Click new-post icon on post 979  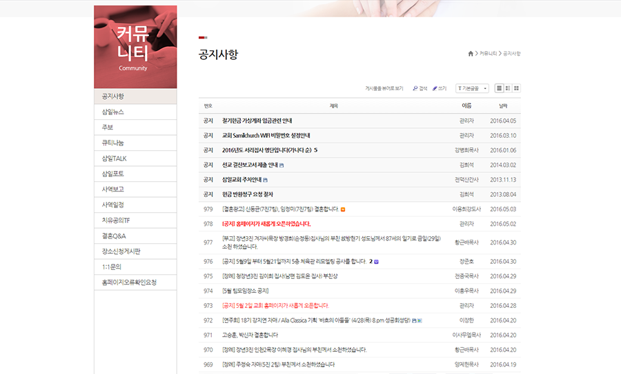[343, 209]
